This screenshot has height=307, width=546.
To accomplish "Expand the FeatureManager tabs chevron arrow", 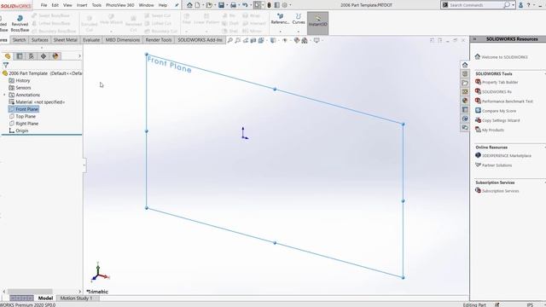I will pos(79,56).
